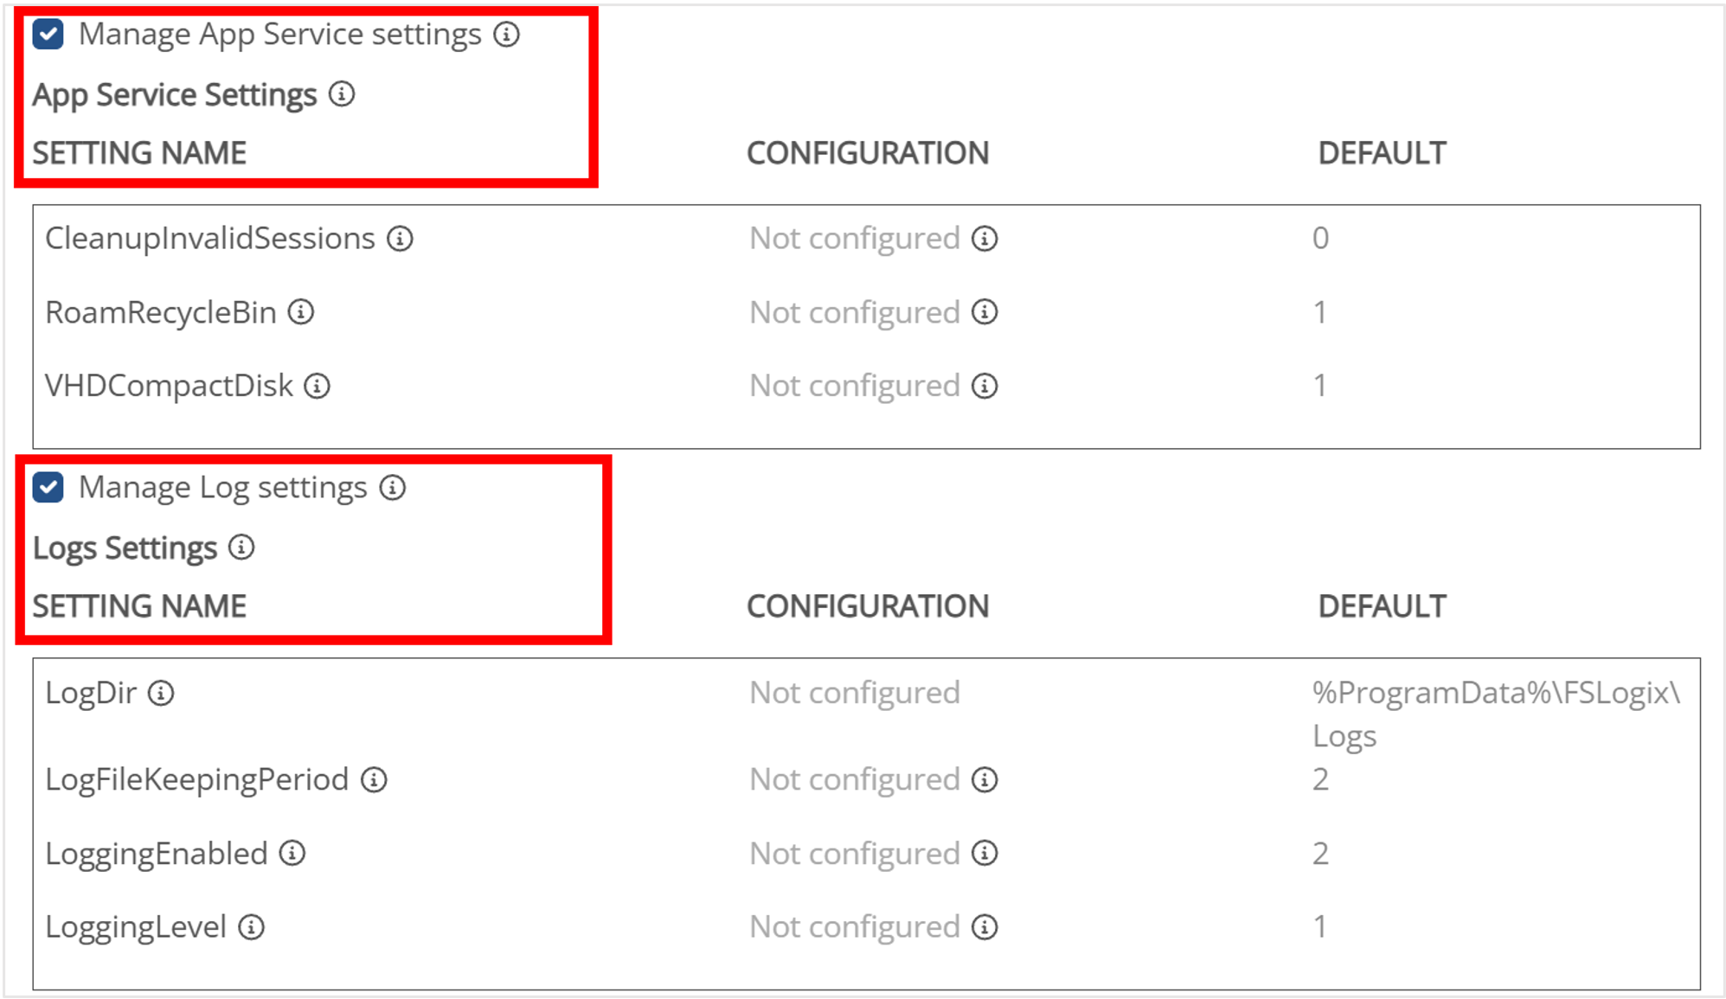
Task: Toggle the Manage Log settings checkbox
Action: click(48, 488)
